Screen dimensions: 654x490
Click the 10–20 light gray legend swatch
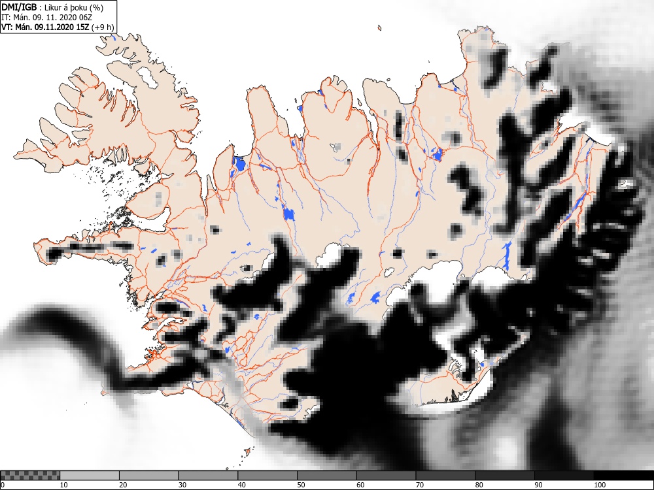tap(90, 476)
